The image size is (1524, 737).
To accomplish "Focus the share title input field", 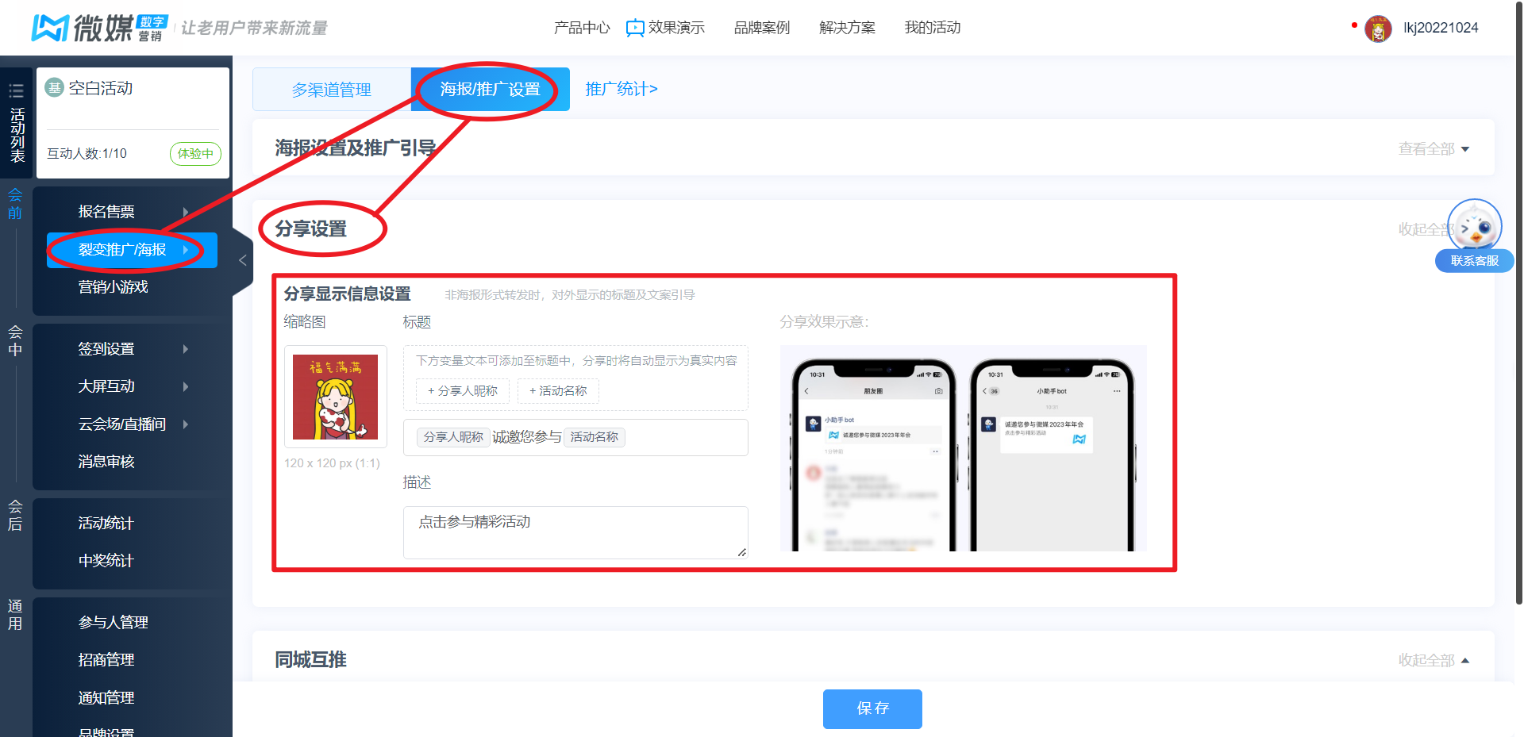I will tap(575, 437).
